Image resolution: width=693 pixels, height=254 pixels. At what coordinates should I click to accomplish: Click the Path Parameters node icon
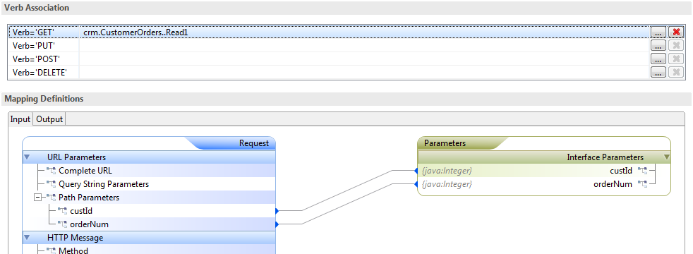pos(51,198)
